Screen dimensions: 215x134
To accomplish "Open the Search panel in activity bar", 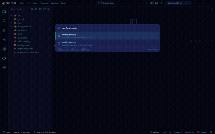I will 4,21.
